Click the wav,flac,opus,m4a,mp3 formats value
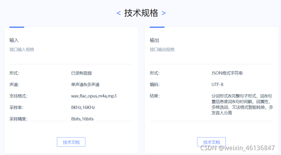 click(94, 96)
